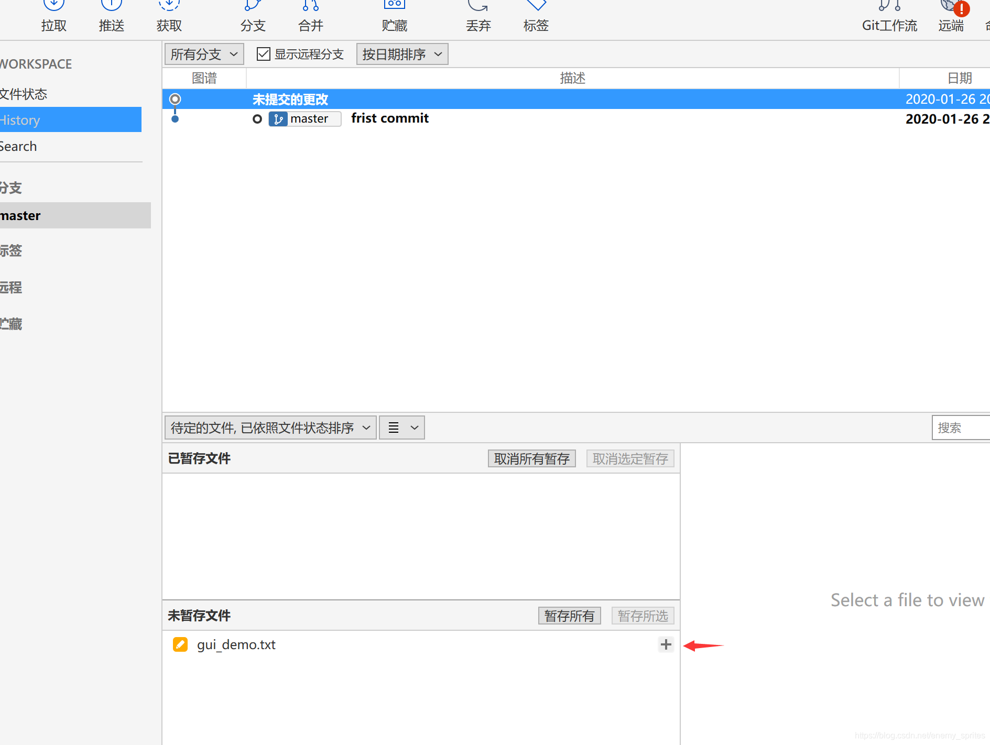Image resolution: width=990 pixels, height=745 pixels.
Task: Select the master branch in sidebar
Action: point(75,215)
